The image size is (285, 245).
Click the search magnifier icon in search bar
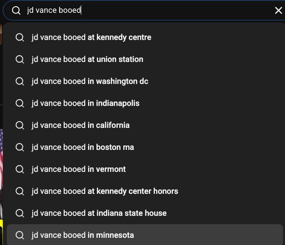(16, 10)
